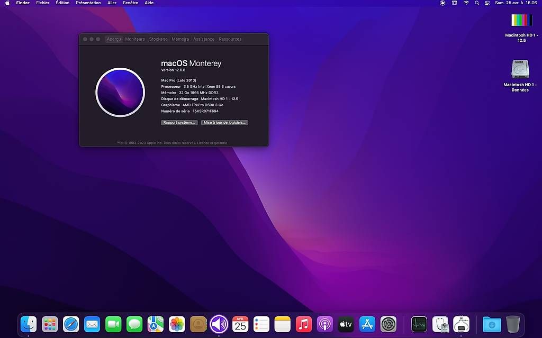Screen dimensions: 542x338
Task: Open Finder from the dock
Action: click(x=29, y=325)
